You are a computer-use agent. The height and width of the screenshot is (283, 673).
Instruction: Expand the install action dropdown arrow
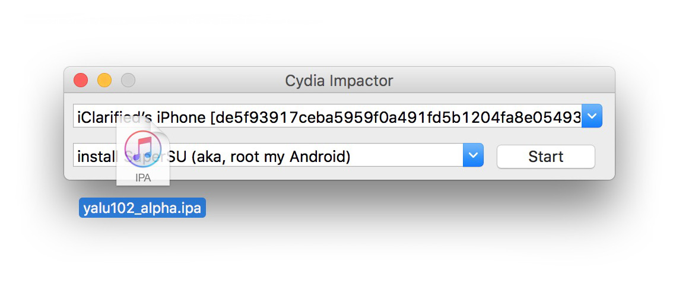473,155
